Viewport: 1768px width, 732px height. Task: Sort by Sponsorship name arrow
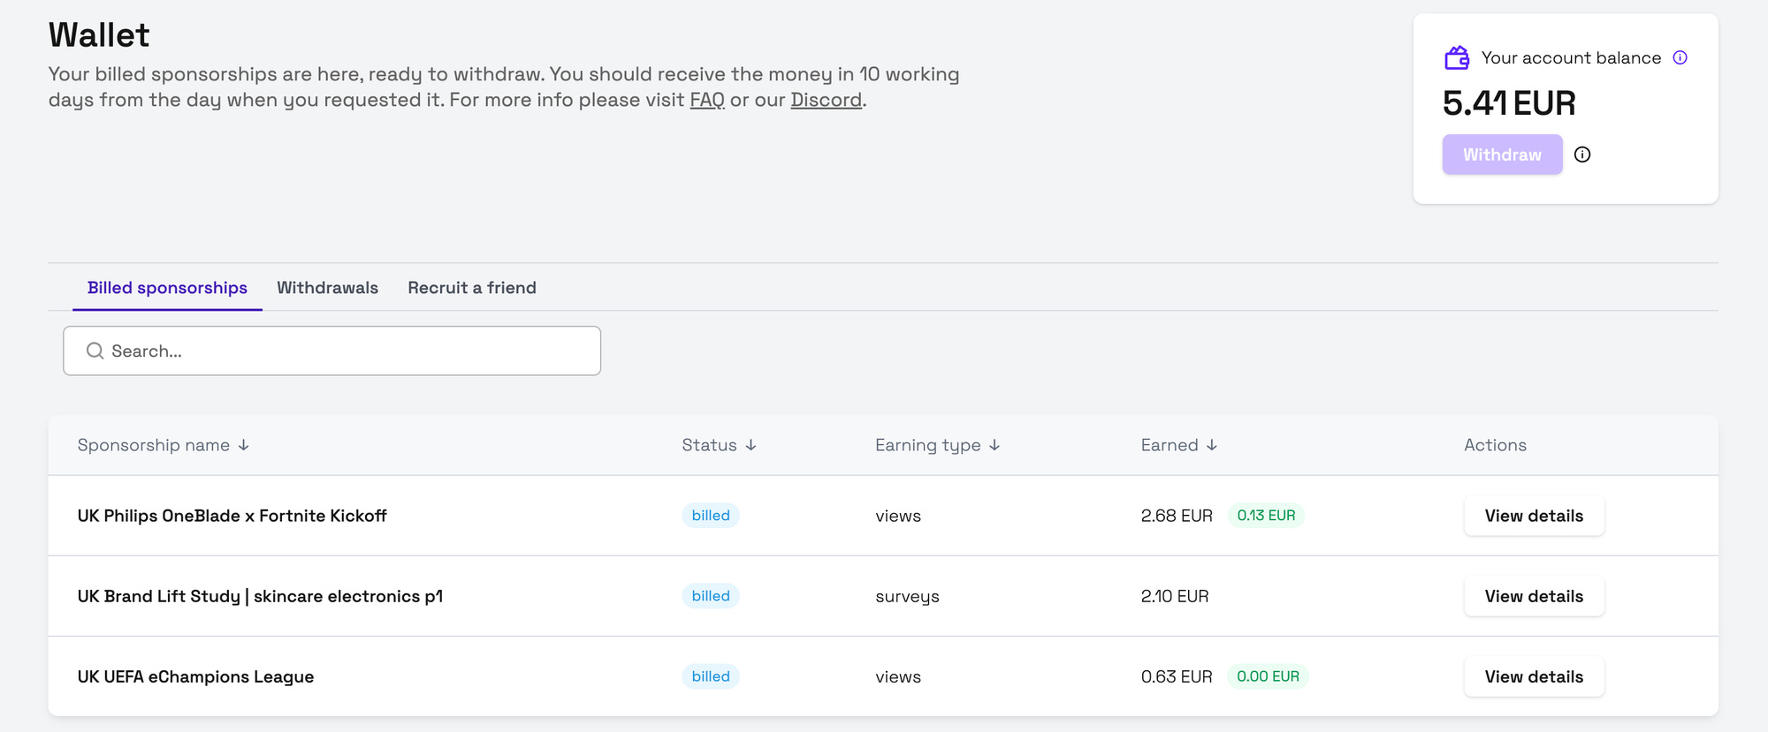tap(243, 446)
